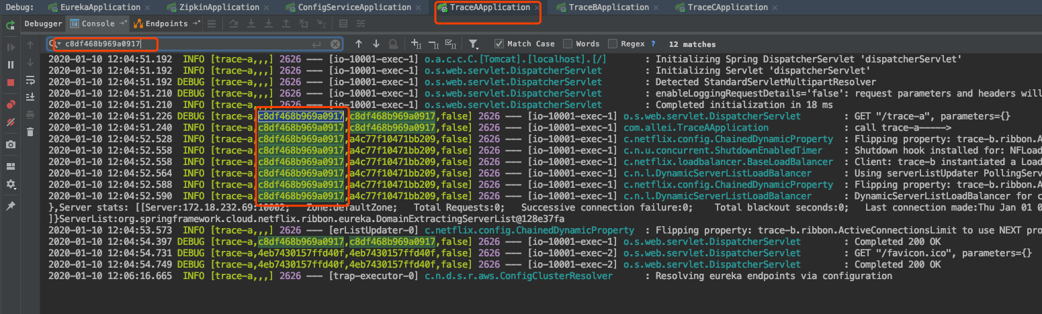Open the Debugger tab
Screen dimensions: 1042x314
coord(43,23)
